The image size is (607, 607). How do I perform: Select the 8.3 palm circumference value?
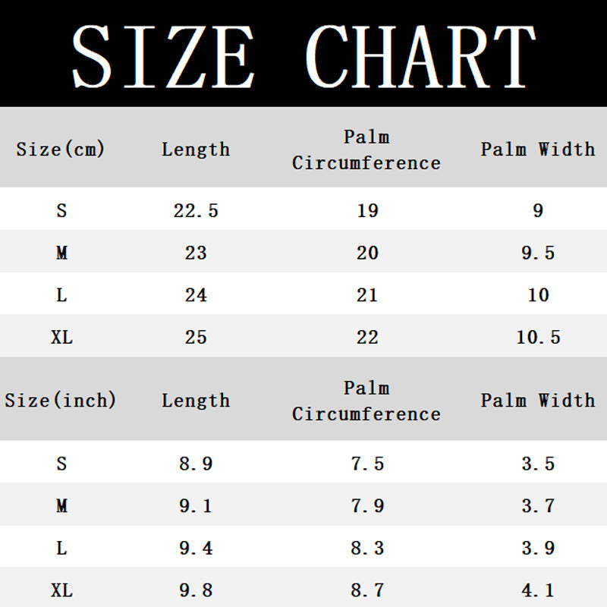[x=367, y=547]
